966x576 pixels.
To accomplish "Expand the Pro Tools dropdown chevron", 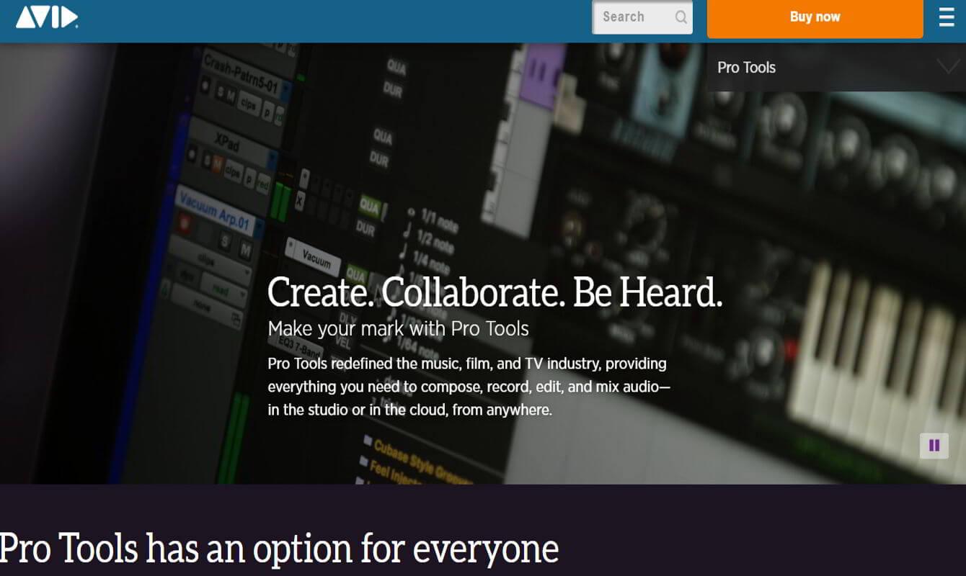I will (948, 66).
